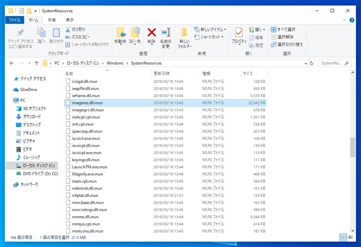Select the file Magnify.exe.mun
361x247 pixels.
(x=165, y=174)
